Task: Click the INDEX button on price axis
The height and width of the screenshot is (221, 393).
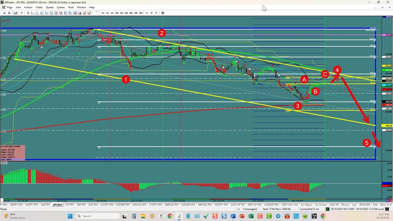Action: [x=387, y=17]
